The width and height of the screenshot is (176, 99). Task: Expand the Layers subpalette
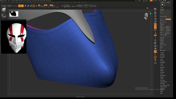(x=161, y=59)
